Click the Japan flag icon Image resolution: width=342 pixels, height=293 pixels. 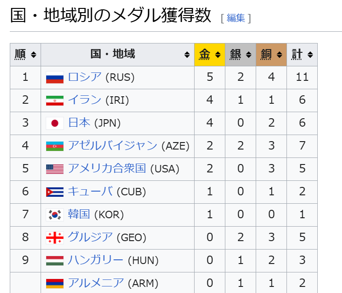point(55,123)
